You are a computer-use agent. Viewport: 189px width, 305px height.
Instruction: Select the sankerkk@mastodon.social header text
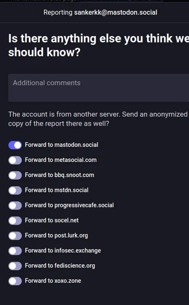115,13
